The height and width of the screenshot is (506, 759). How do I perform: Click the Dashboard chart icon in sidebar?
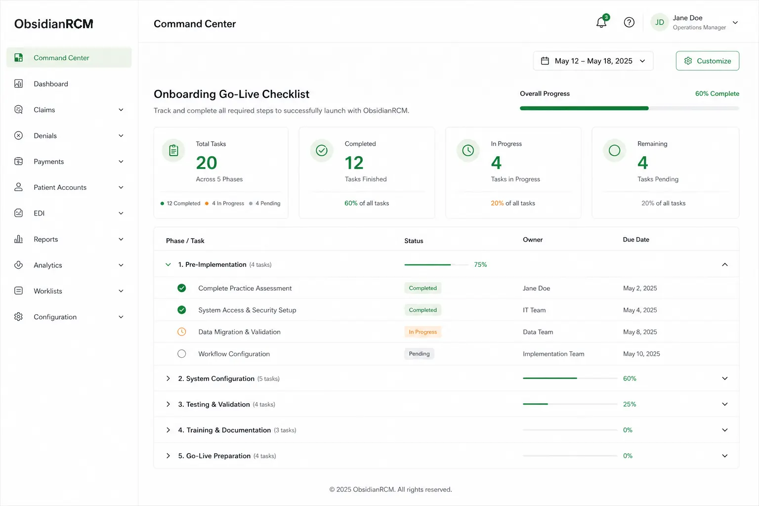pos(19,84)
